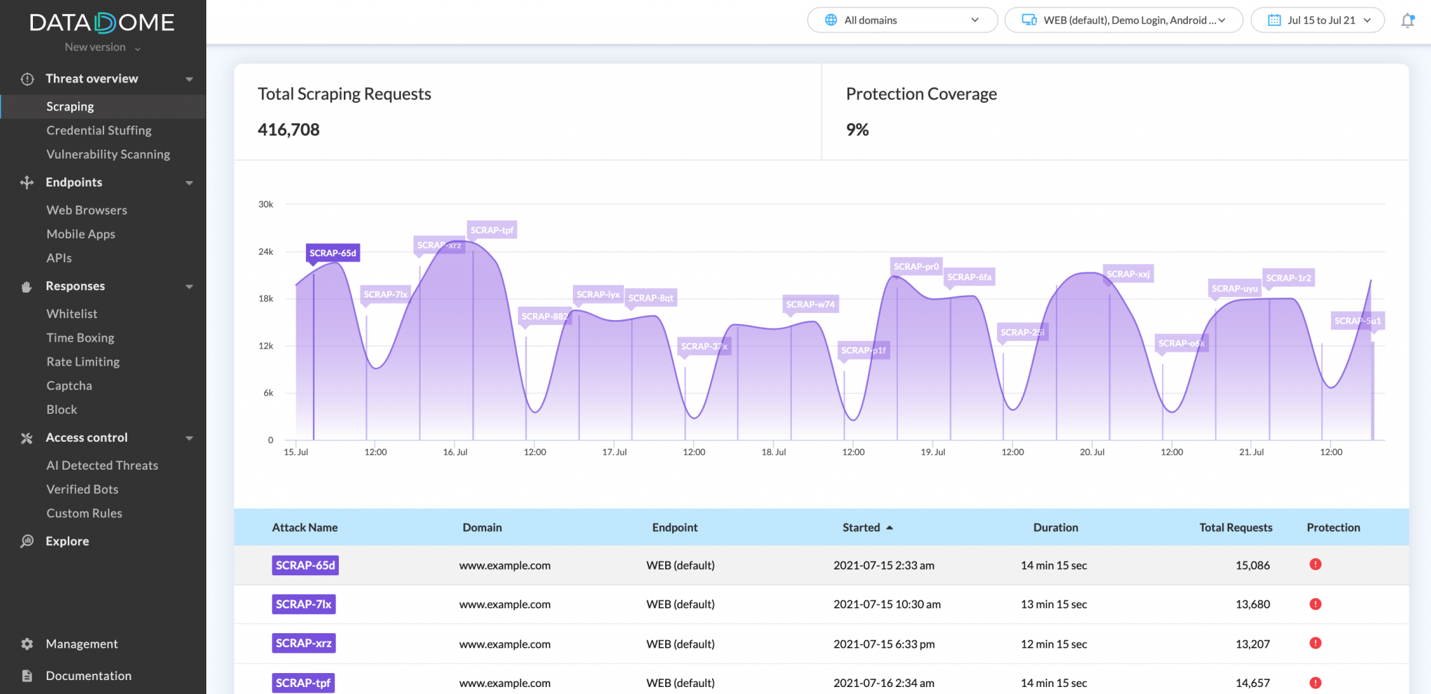Click the Management gear icon
This screenshot has height=694, width=1431.
tap(26, 644)
